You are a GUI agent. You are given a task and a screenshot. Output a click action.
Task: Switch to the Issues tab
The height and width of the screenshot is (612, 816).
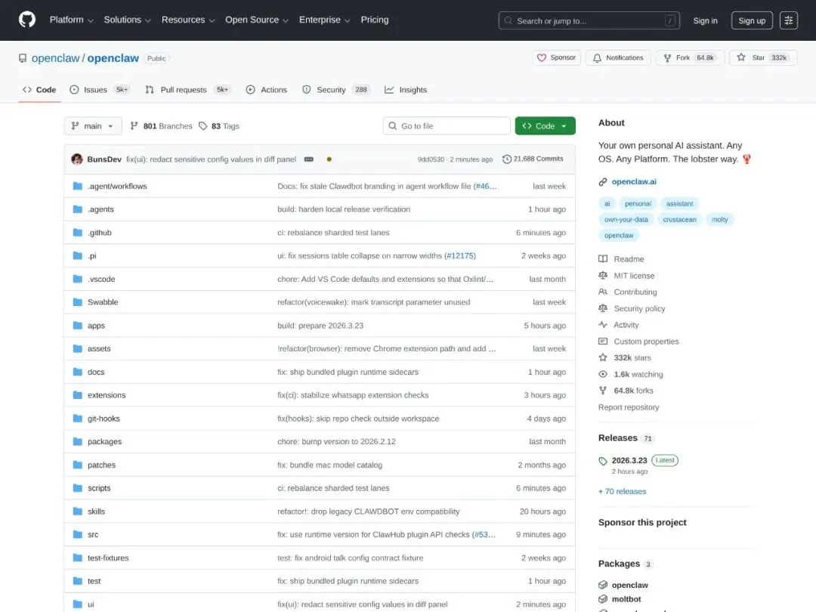tap(100, 89)
